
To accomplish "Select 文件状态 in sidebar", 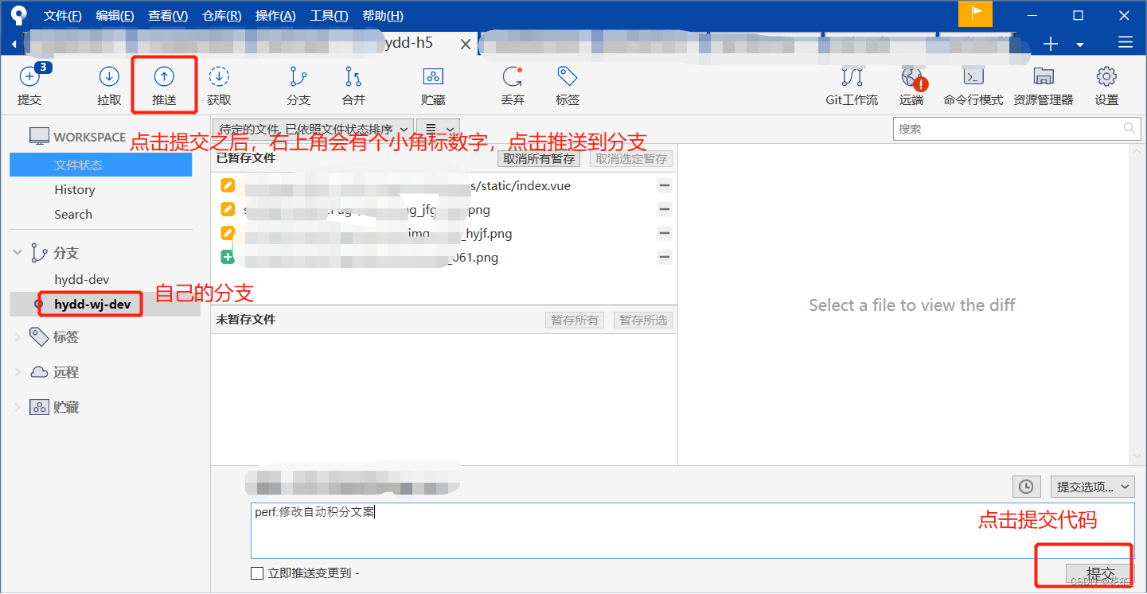I will (x=101, y=165).
